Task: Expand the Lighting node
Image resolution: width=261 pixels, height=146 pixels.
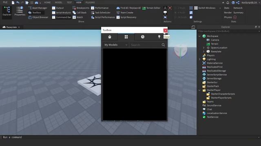Action: pos(199,59)
